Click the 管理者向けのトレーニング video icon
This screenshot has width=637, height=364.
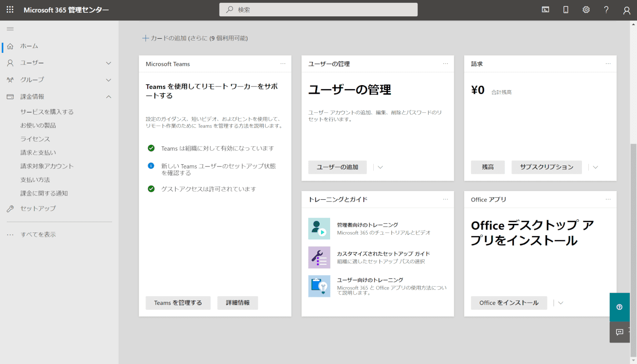click(319, 228)
